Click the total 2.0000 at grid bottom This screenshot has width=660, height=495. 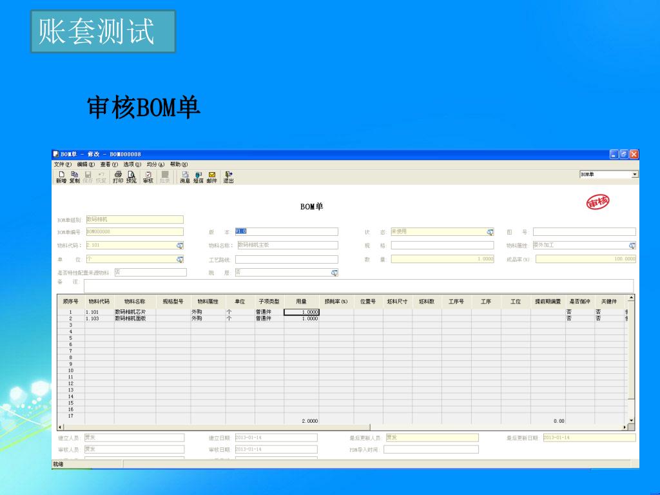point(310,421)
